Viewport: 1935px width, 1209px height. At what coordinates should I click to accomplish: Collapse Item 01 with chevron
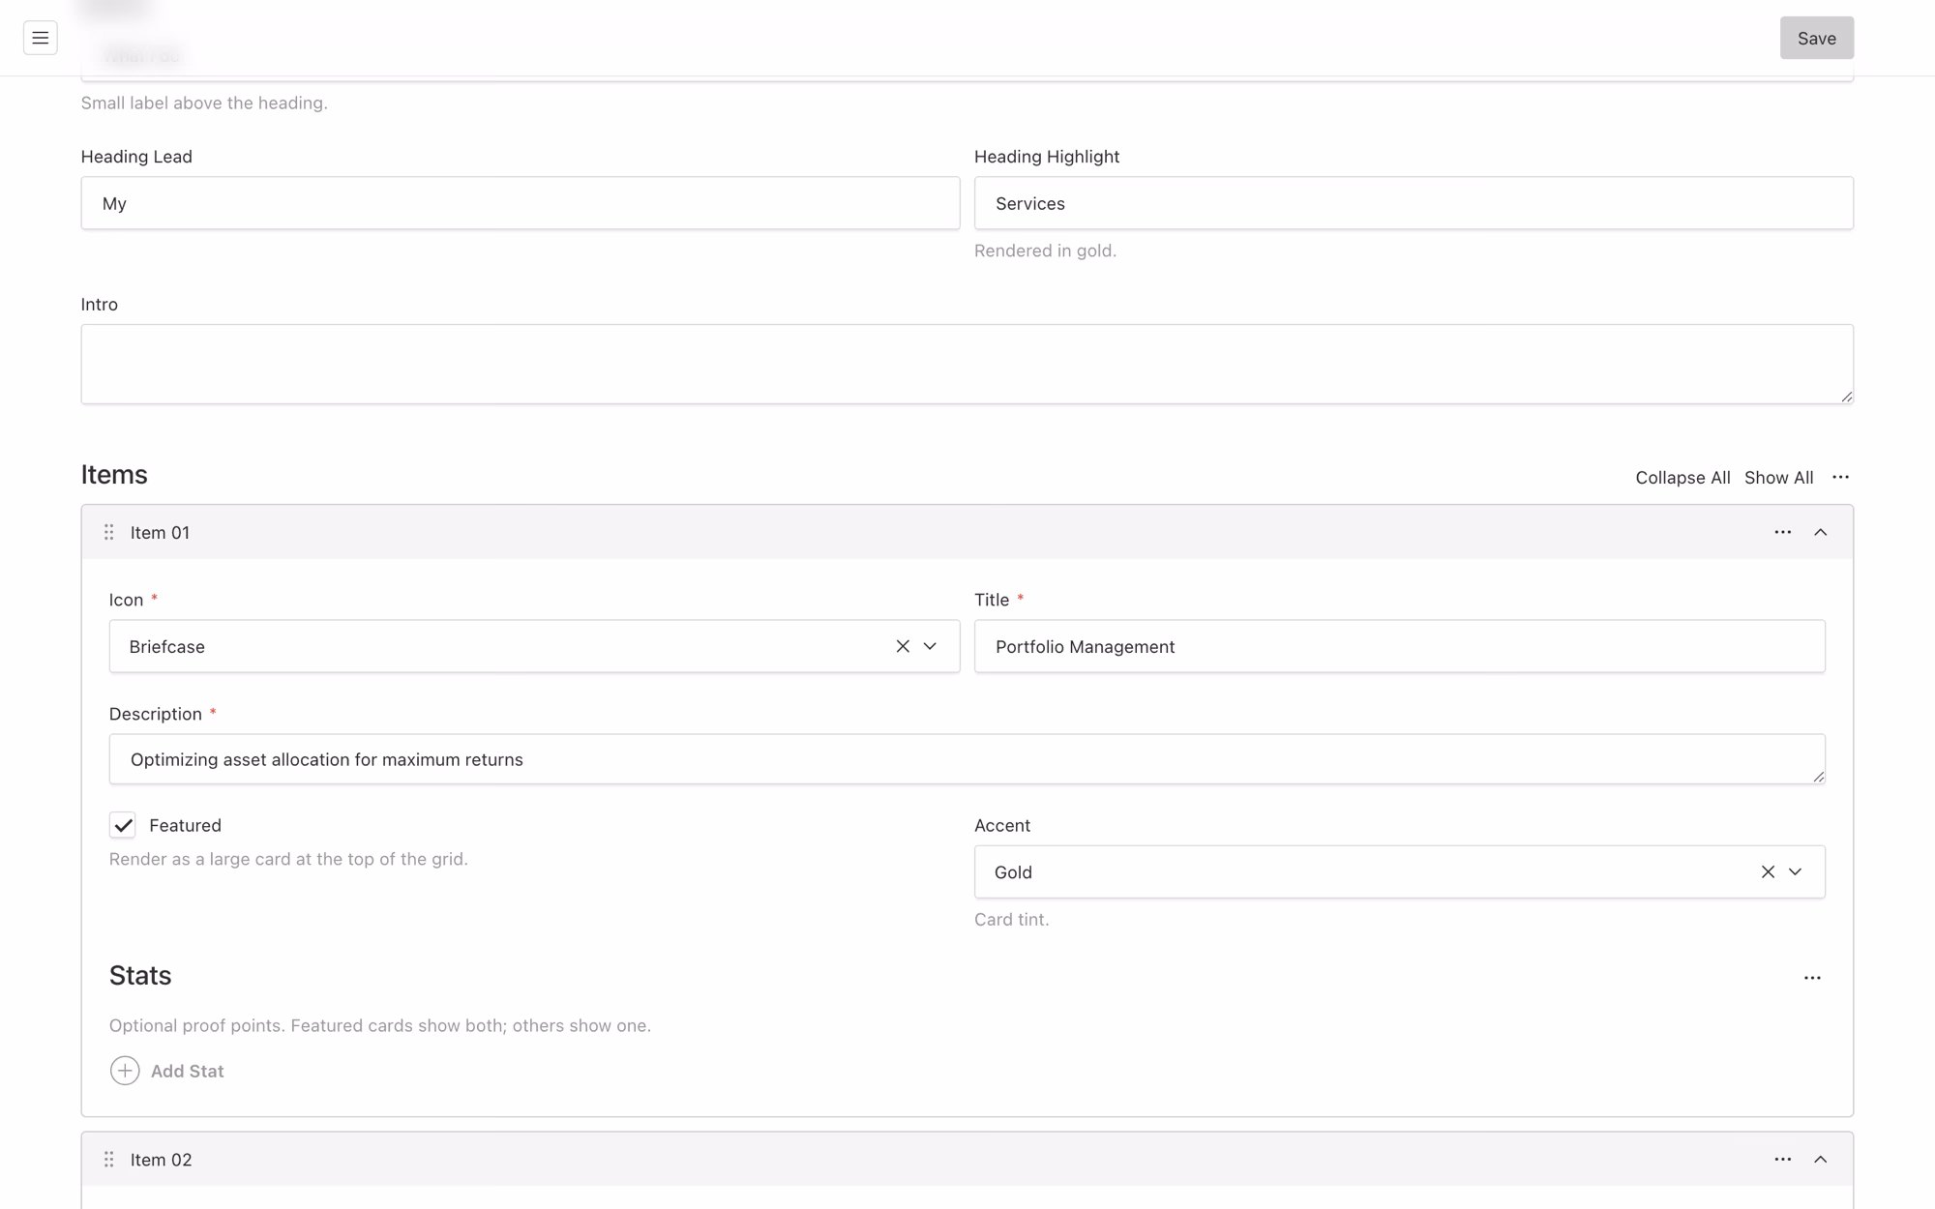pyautogui.click(x=1820, y=532)
